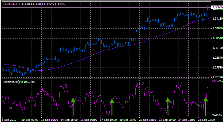Click the horizontal current price level line
Image resolution: width=223 pixels, height=122 pixels.
(x=106, y=7)
